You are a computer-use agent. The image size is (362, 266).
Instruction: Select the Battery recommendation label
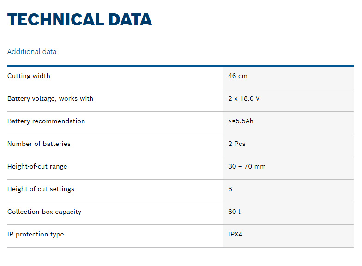(46, 121)
